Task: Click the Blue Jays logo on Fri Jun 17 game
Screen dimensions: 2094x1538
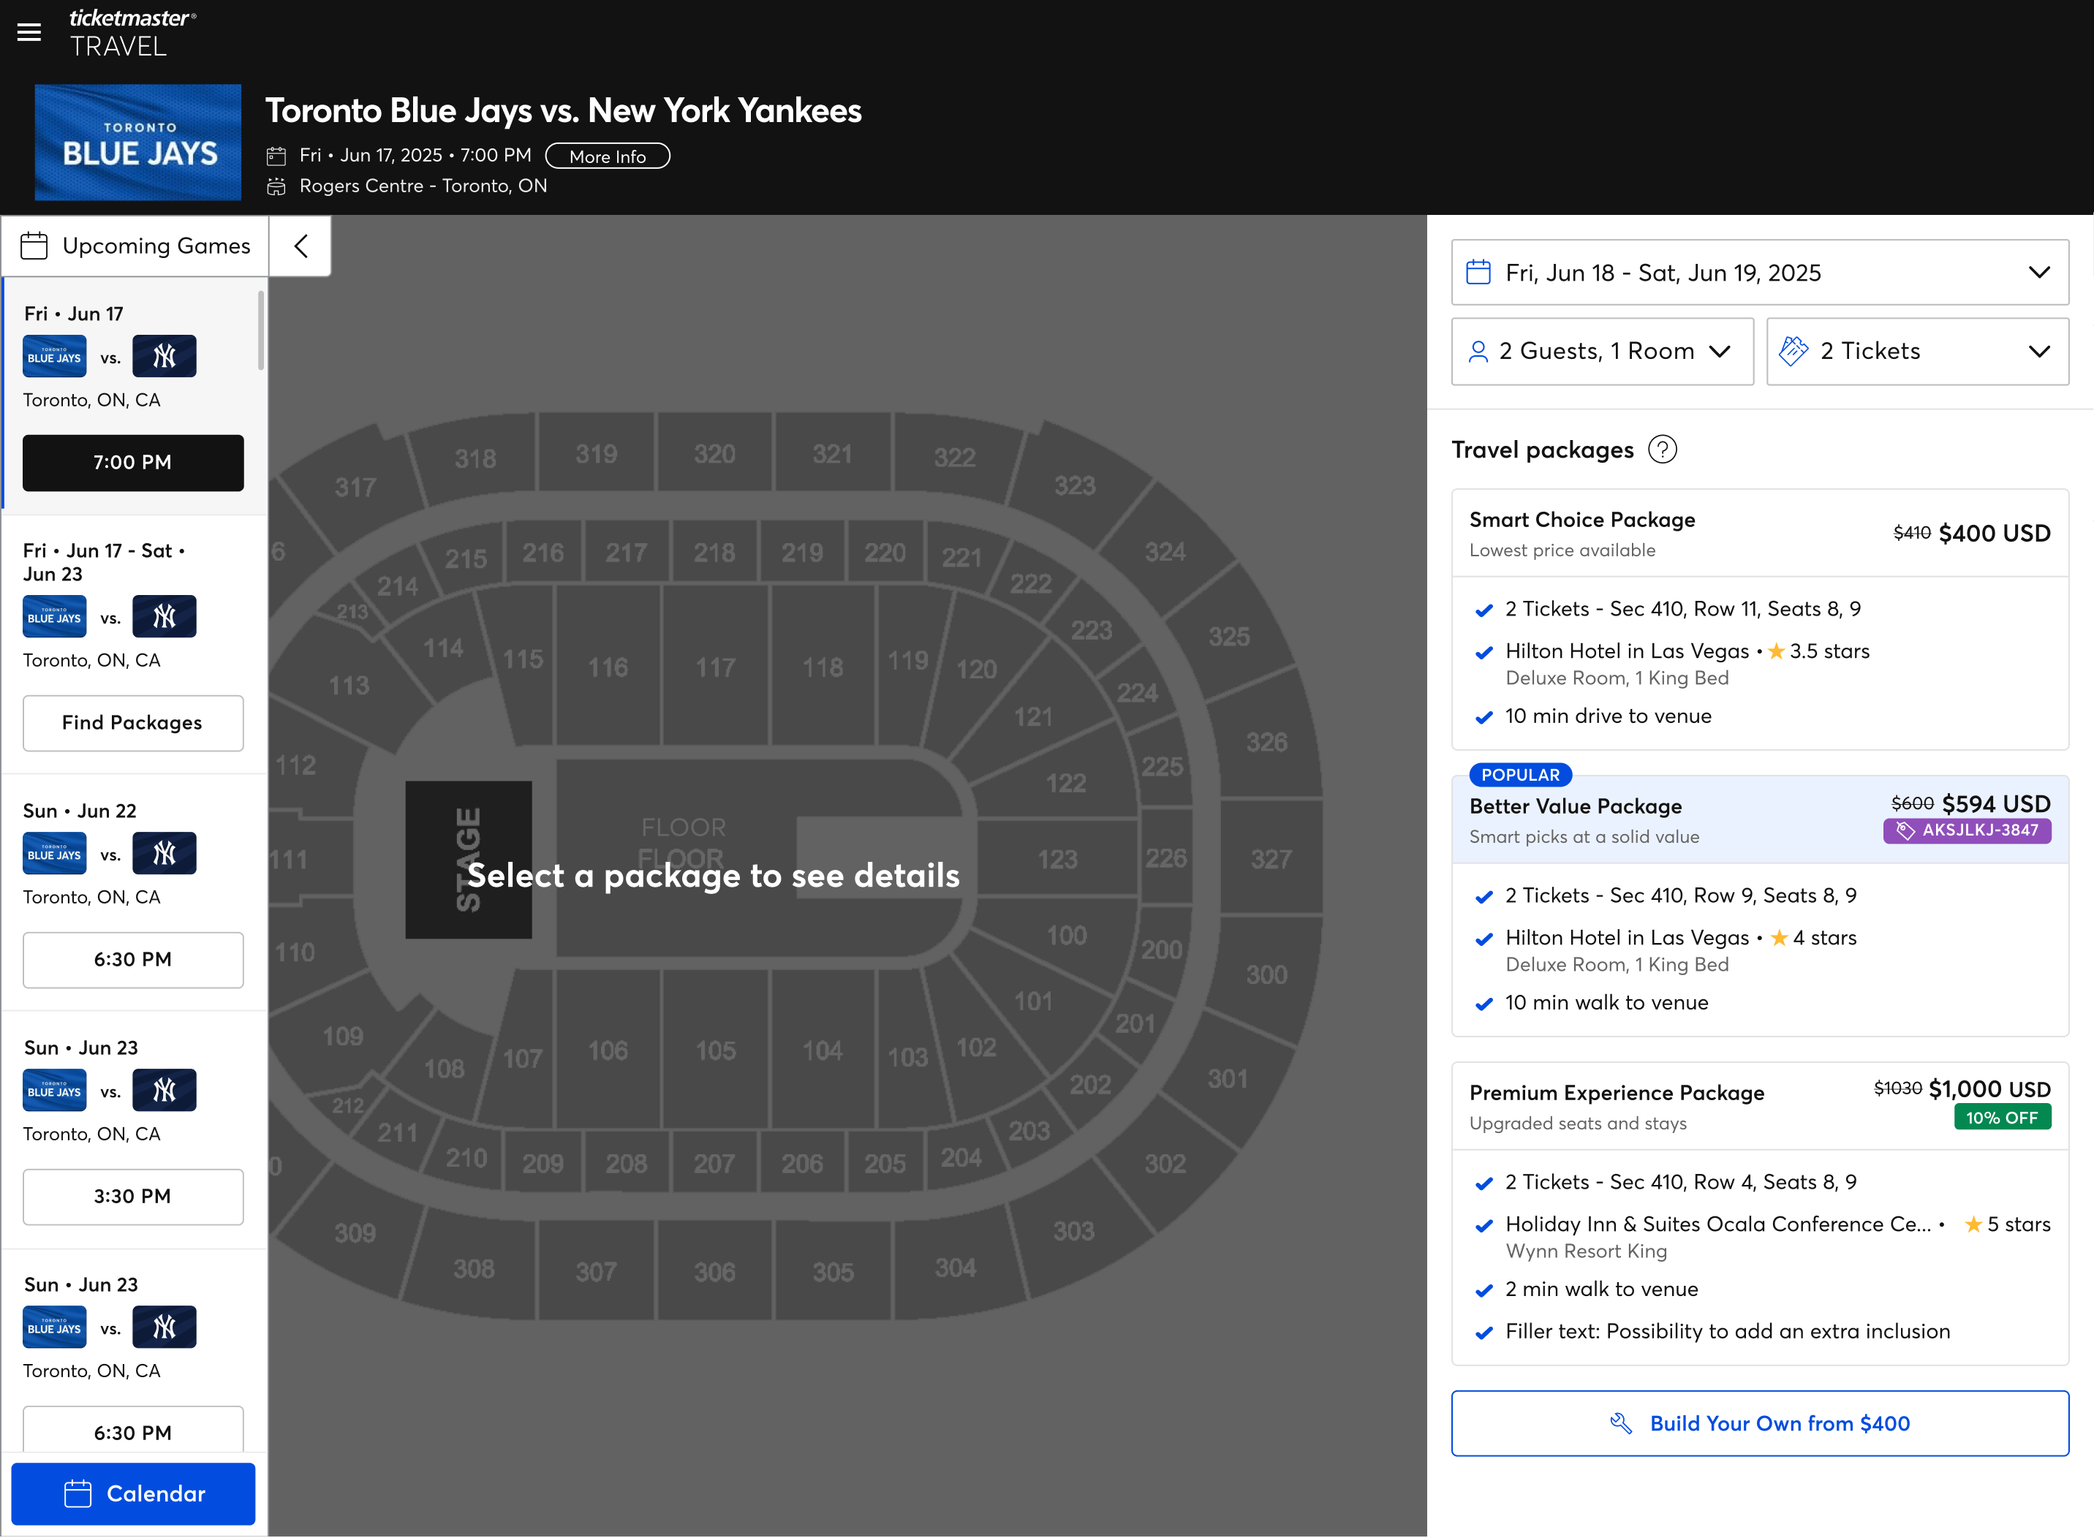Action: tap(55, 357)
